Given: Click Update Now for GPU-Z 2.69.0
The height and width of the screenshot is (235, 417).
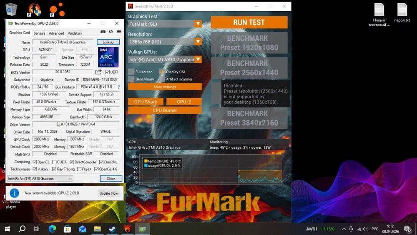Looking at the screenshot, I should (x=109, y=193).
